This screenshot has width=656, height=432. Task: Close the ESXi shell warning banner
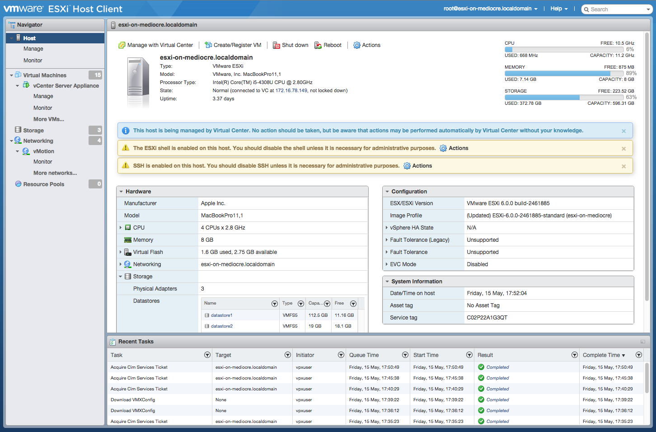(623, 149)
